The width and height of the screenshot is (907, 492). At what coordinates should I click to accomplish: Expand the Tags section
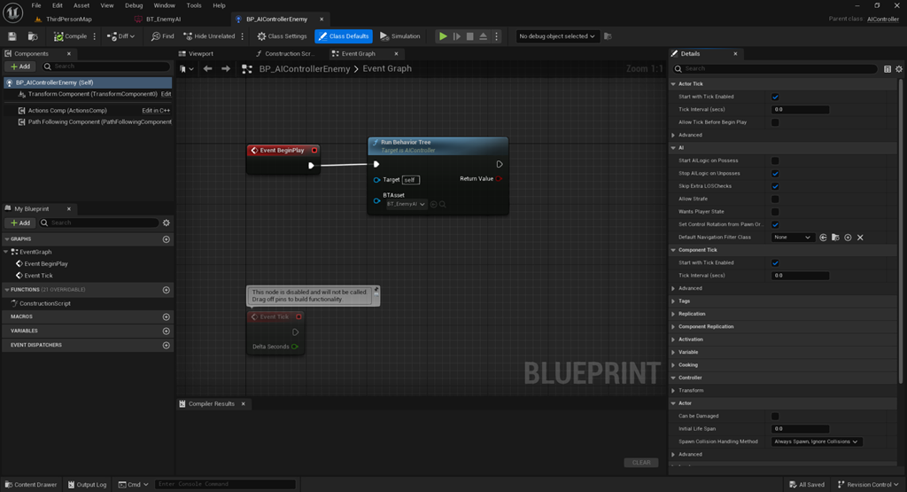pyautogui.click(x=673, y=301)
